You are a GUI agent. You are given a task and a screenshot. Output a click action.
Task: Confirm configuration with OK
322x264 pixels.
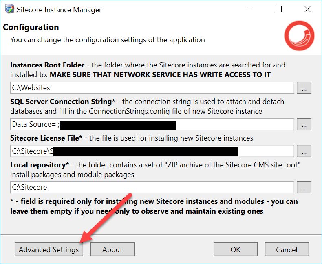point(235,249)
